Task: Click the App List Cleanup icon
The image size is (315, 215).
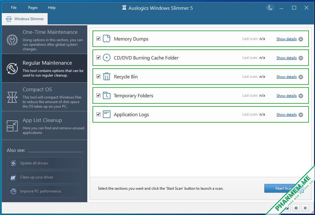Action: click(x=12, y=126)
